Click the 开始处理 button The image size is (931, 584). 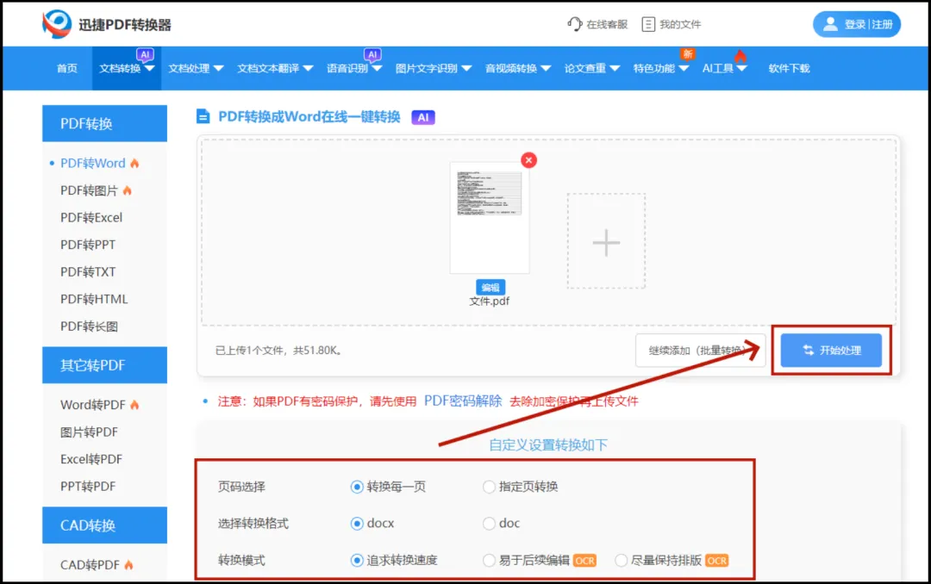coord(831,351)
